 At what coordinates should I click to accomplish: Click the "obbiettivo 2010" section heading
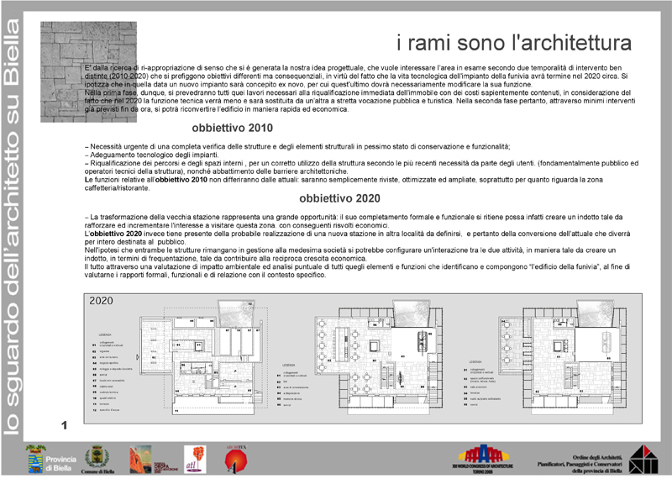click(233, 128)
